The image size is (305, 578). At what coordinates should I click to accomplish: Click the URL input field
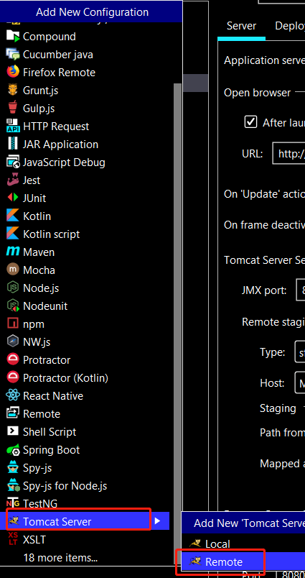tap(288, 153)
